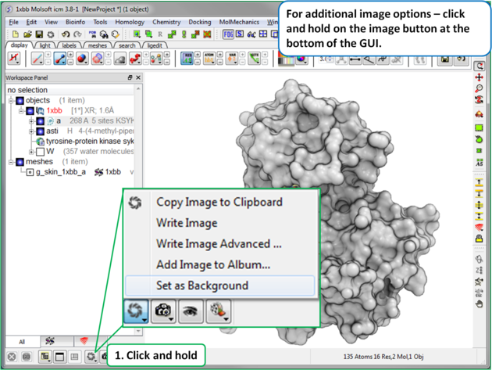The width and height of the screenshot is (492, 370).
Task: Collapse the objects tree node
Action: point(11,101)
